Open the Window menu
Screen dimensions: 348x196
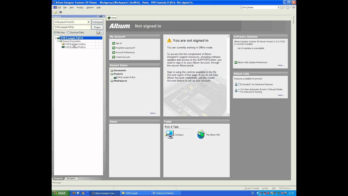pyautogui.click(x=90, y=8)
